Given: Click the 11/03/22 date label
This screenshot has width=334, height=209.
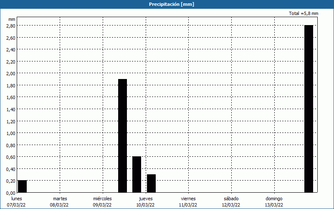Looking at the screenshot, I should click(x=188, y=205).
